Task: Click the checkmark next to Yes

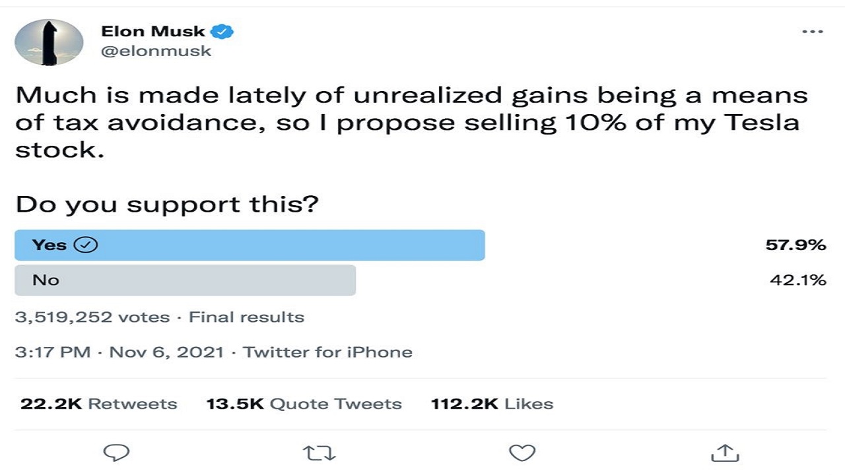Action: click(x=86, y=245)
